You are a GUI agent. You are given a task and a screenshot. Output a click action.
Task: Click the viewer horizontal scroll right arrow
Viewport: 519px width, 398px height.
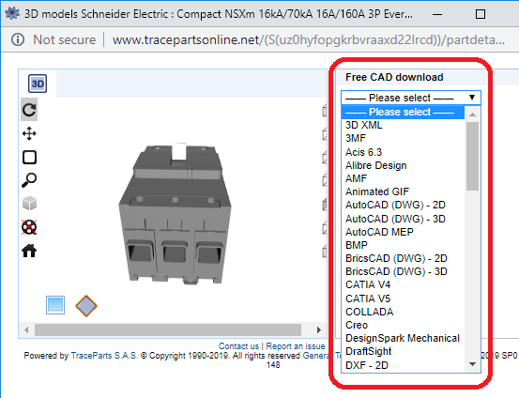tap(319, 329)
